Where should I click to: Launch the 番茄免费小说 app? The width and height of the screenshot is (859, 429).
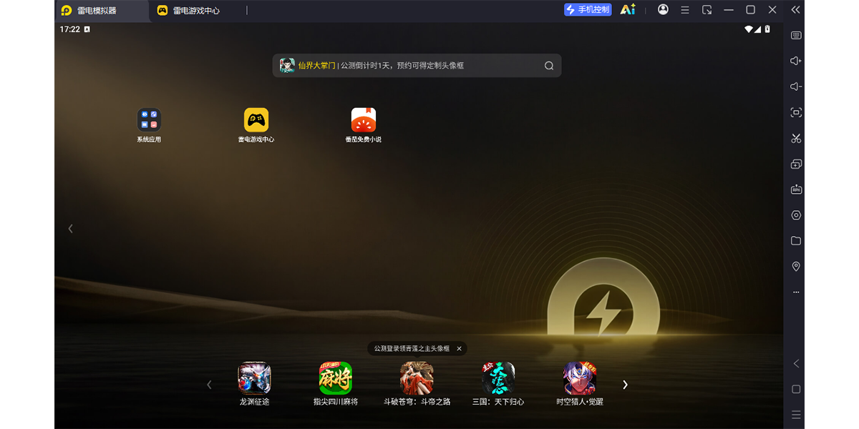tap(364, 124)
